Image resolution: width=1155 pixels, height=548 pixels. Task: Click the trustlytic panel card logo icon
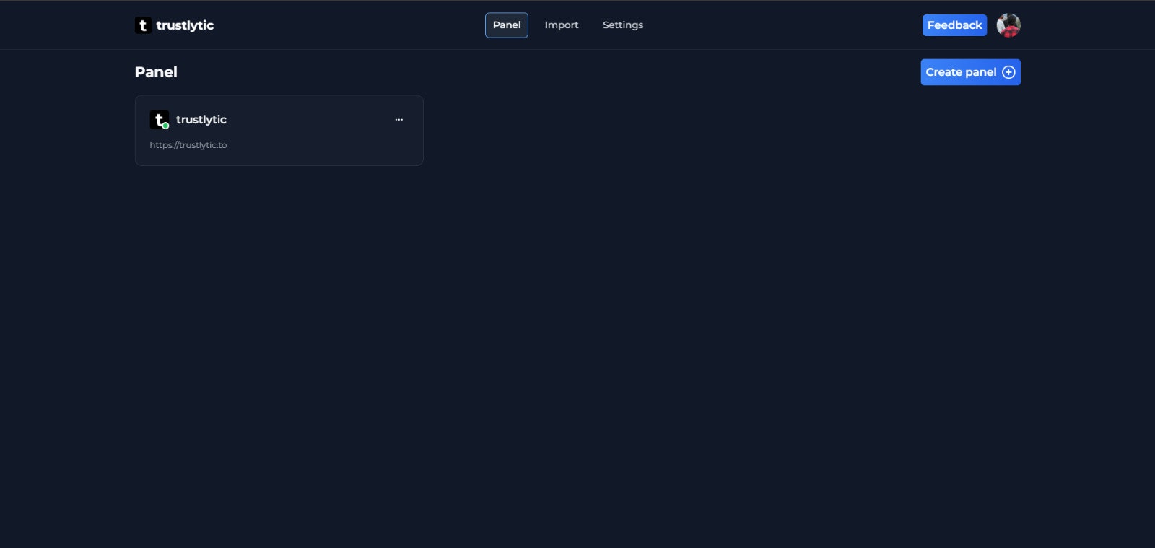point(160,120)
